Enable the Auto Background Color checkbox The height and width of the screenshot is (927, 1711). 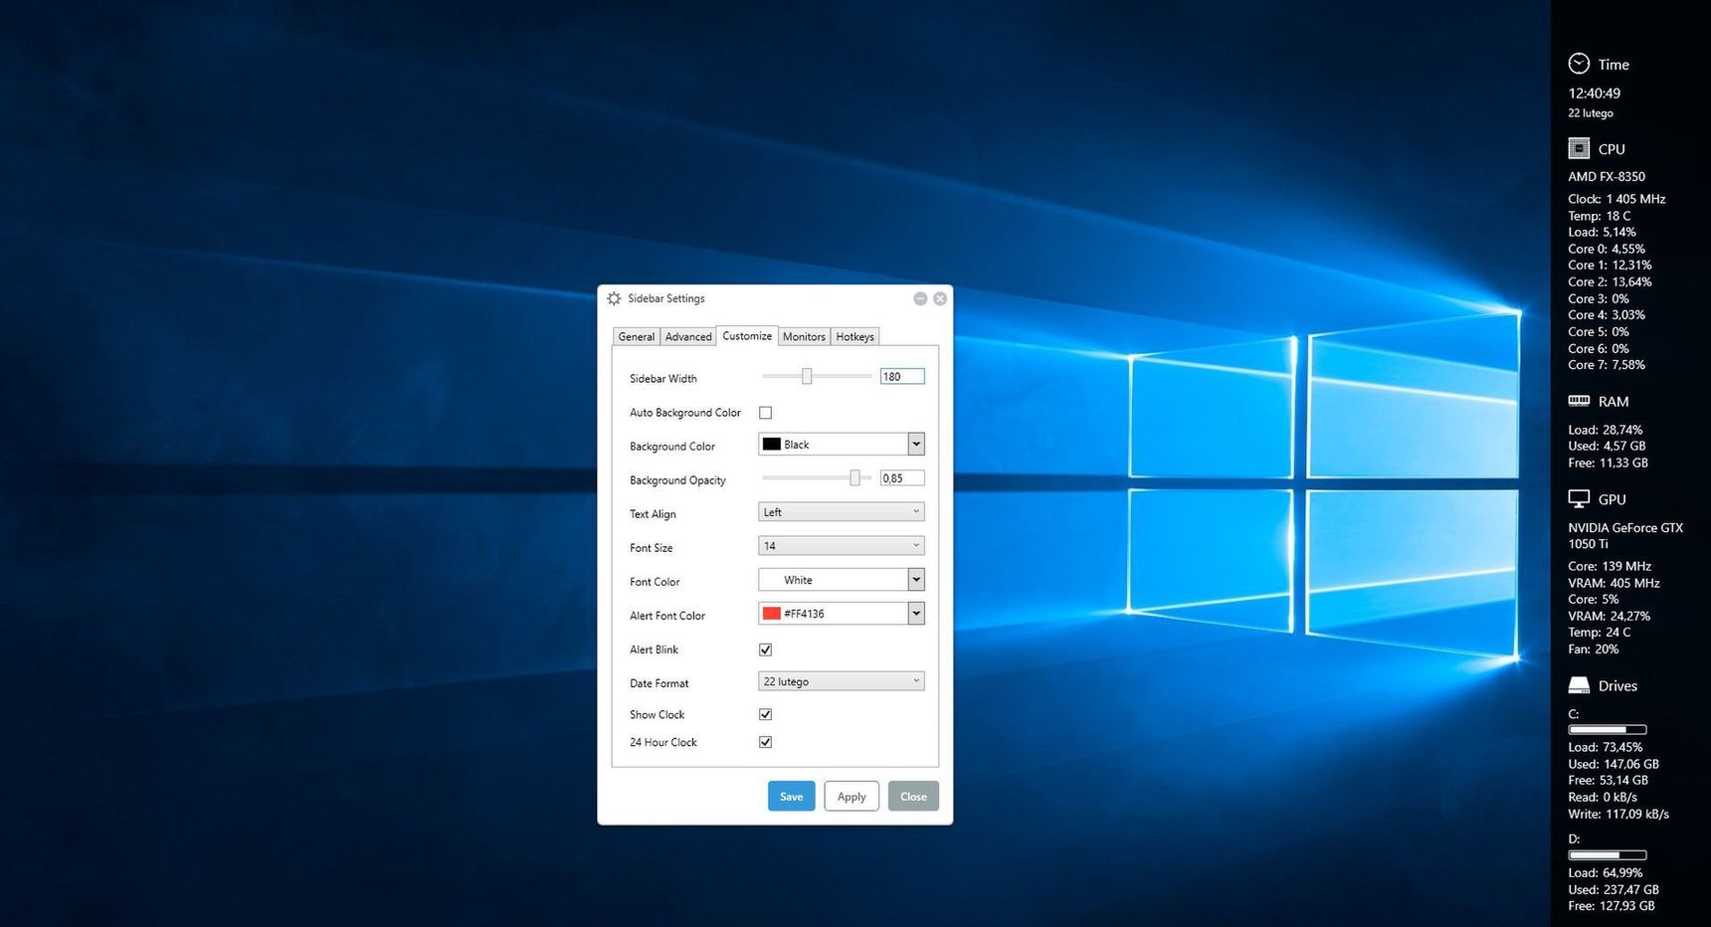pos(765,413)
